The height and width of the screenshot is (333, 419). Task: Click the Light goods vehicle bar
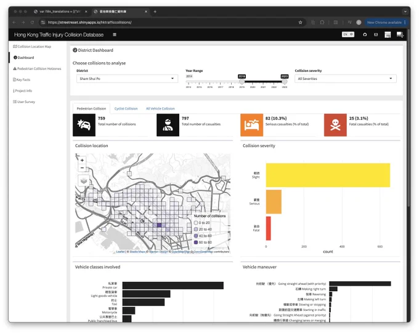tap(147, 294)
